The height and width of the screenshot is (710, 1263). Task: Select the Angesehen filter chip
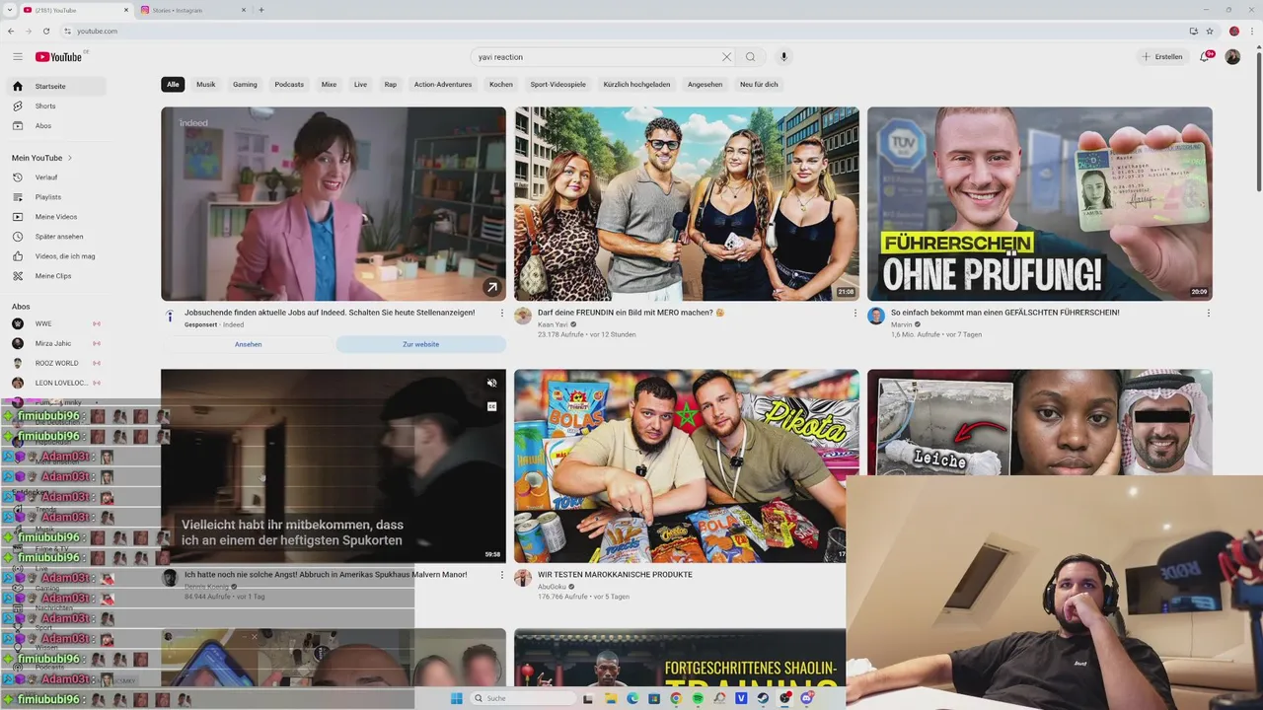pyautogui.click(x=706, y=85)
